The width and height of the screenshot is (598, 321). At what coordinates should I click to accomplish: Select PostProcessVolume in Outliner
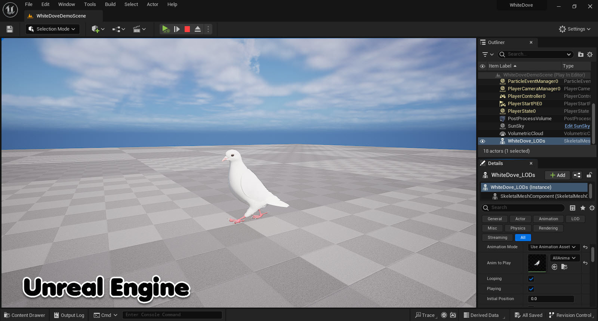pos(529,119)
